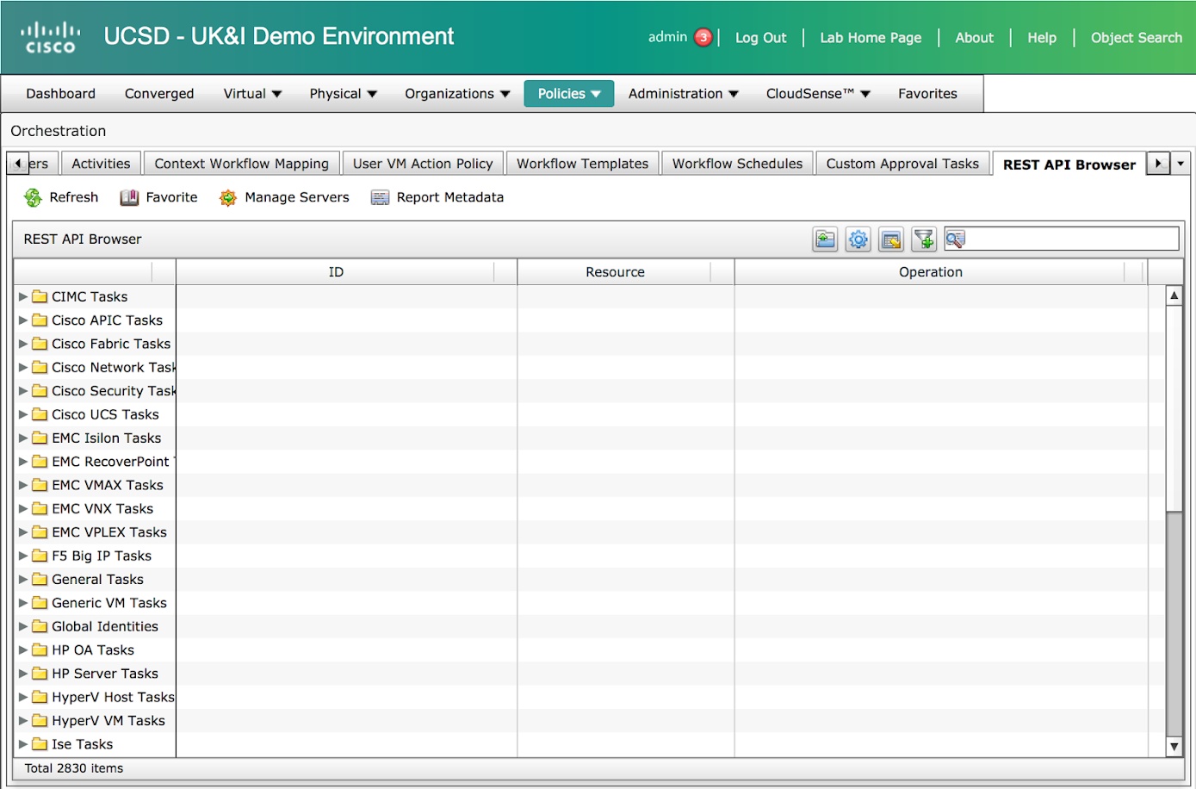
Task: Click the Report Metadata icon
Action: click(380, 198)
